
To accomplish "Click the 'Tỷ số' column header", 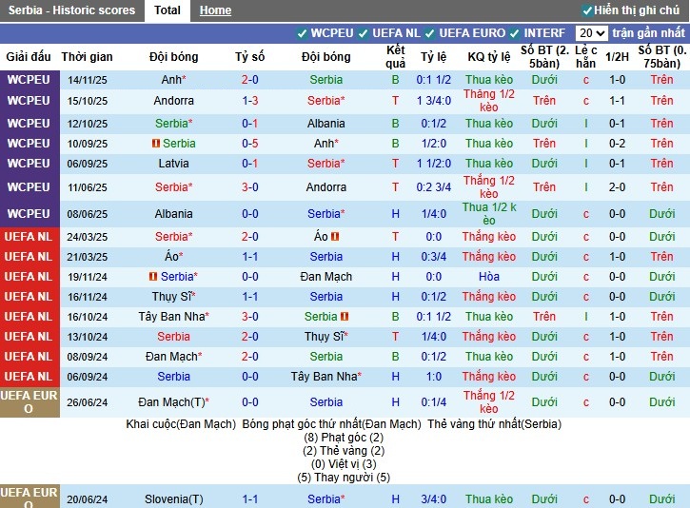I will tap(250, 57).
